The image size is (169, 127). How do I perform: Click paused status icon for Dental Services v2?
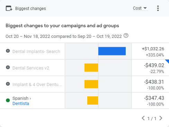(x=8, y=67)
